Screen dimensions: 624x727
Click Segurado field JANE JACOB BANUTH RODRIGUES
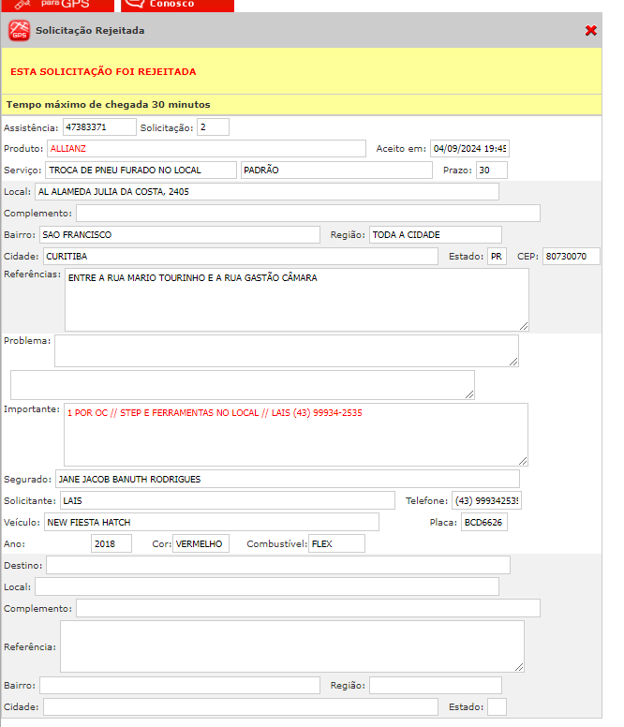point(288,479)
